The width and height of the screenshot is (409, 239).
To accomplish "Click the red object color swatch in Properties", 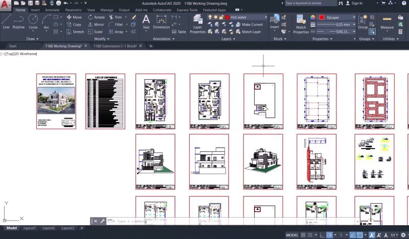I will click(322, 17).
